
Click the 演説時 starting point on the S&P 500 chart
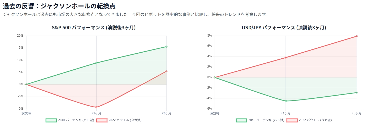click(26, 84)
